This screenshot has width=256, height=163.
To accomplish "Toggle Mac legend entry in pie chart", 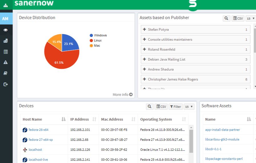I will (x=95, y=46).
